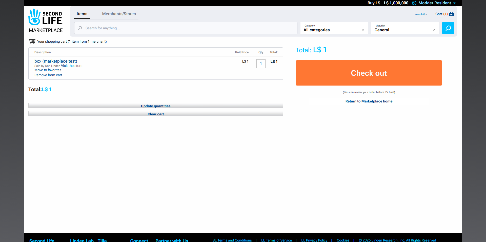
Task: Select the Items tab
Action: [82, 14]
